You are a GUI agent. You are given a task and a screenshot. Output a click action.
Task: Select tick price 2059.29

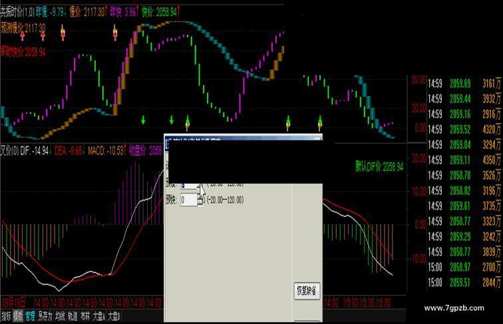(460, 236)
